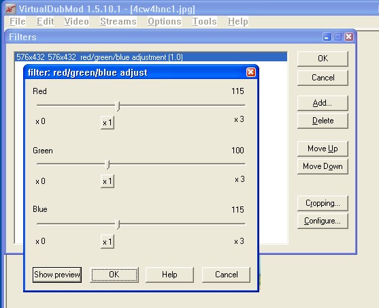The width and height of the screenshot is (379, 308).
Task: Open the File menu
Action: (x=18, y=21)
